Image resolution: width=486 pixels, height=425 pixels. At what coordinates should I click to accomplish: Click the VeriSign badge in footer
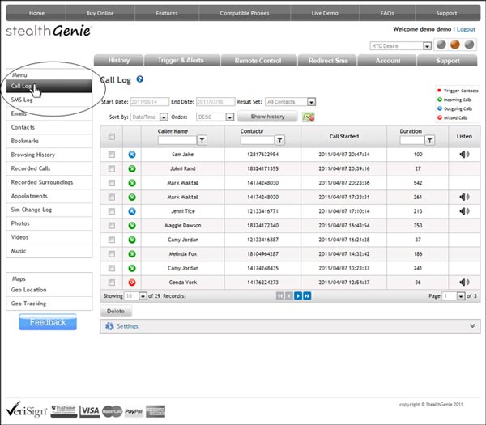click(27, 410)
